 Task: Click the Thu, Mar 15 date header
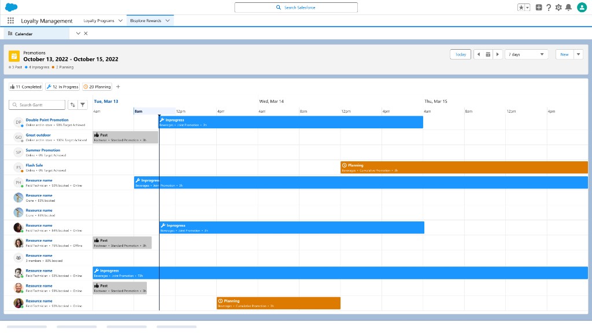[x=436, y=101]
